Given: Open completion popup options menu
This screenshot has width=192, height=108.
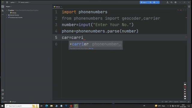Looking at the screenshot, I should tap(121, 48).
